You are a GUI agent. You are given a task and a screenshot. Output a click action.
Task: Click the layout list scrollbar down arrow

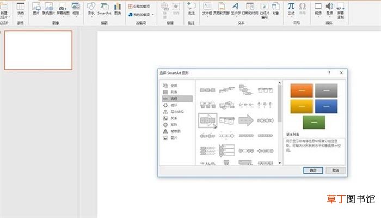(280, 162)
